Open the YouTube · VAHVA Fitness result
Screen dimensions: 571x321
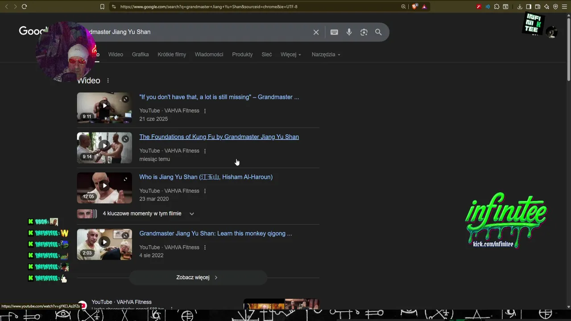[x=121, y=302]
